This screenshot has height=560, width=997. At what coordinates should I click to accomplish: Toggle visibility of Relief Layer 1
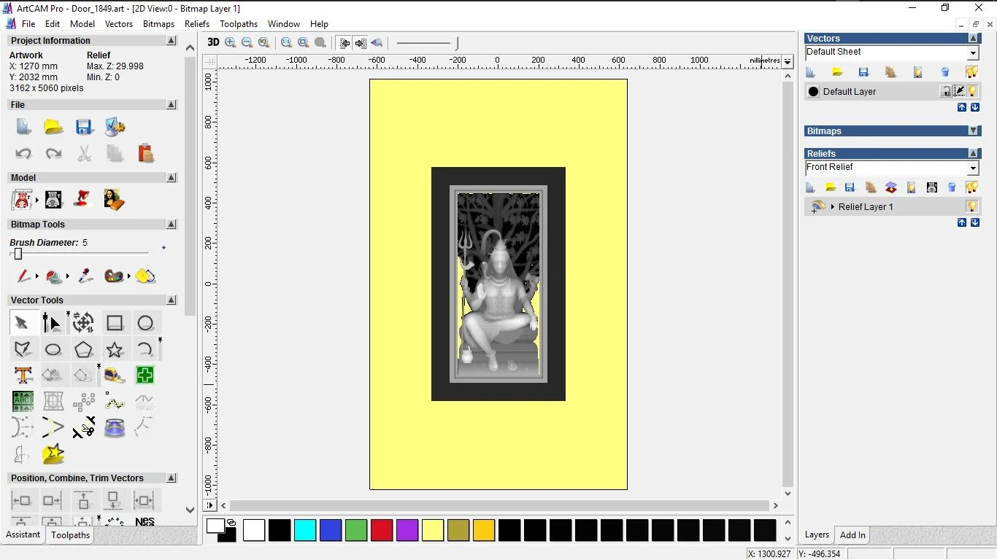[x=971, y=206]
